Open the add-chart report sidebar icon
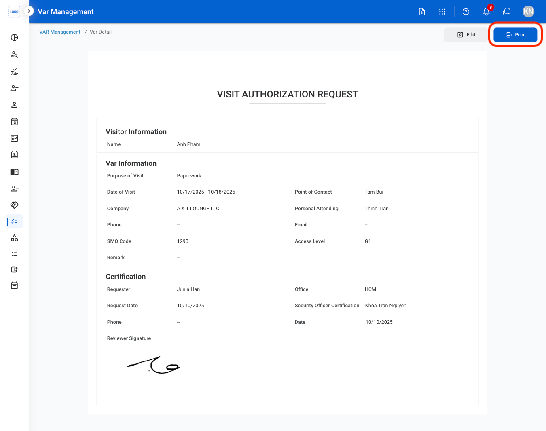The height and width of the screenshot is (431, 546). [14, 270]
